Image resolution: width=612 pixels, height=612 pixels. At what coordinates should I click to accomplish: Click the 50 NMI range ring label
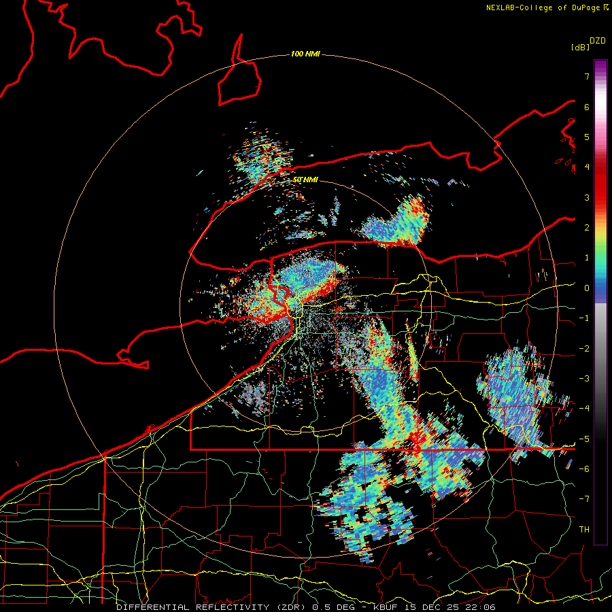click(x=305, y=180)
